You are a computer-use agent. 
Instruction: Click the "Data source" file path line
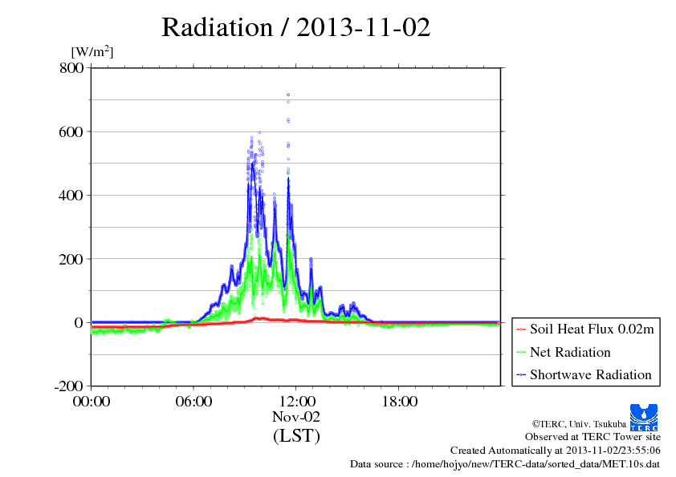(505, 464)
